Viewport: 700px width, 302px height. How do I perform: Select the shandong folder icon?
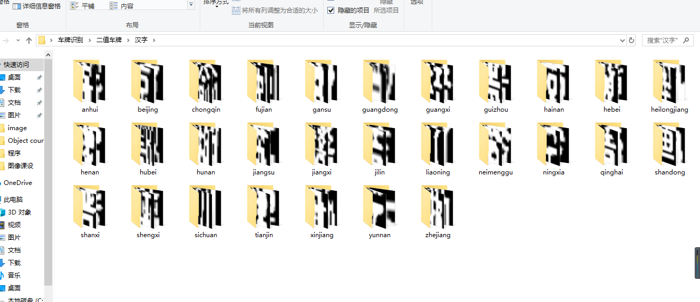click(669, 144)
